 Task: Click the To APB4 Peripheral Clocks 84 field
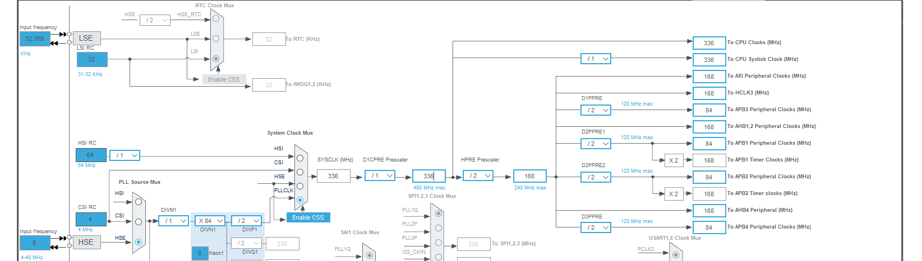click(x=709, y=227)
